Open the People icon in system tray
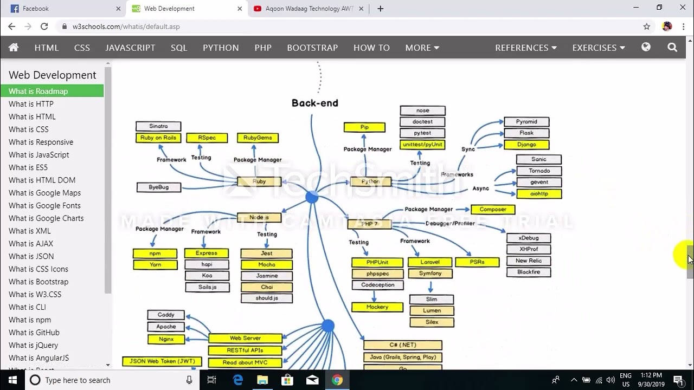 pos(556,380)
